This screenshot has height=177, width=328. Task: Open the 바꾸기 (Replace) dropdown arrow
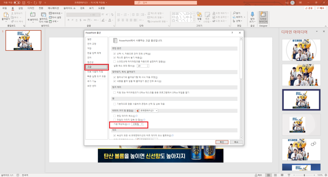(x=244, y=17)
